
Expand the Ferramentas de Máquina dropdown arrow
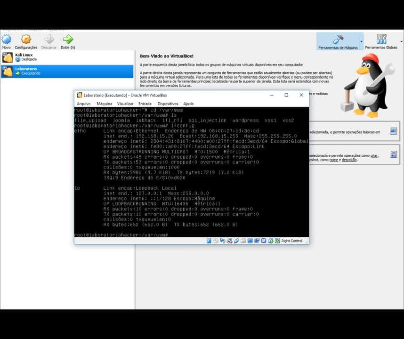pyautogui.click(x=361, y=41)
